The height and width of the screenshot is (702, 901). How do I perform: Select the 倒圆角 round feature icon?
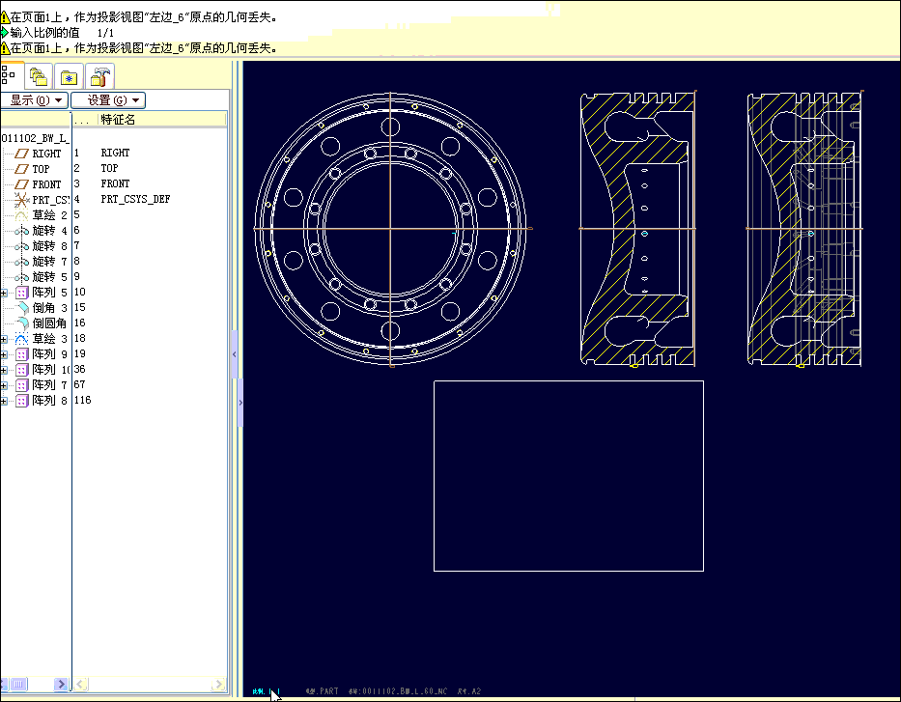coord(21,324)
